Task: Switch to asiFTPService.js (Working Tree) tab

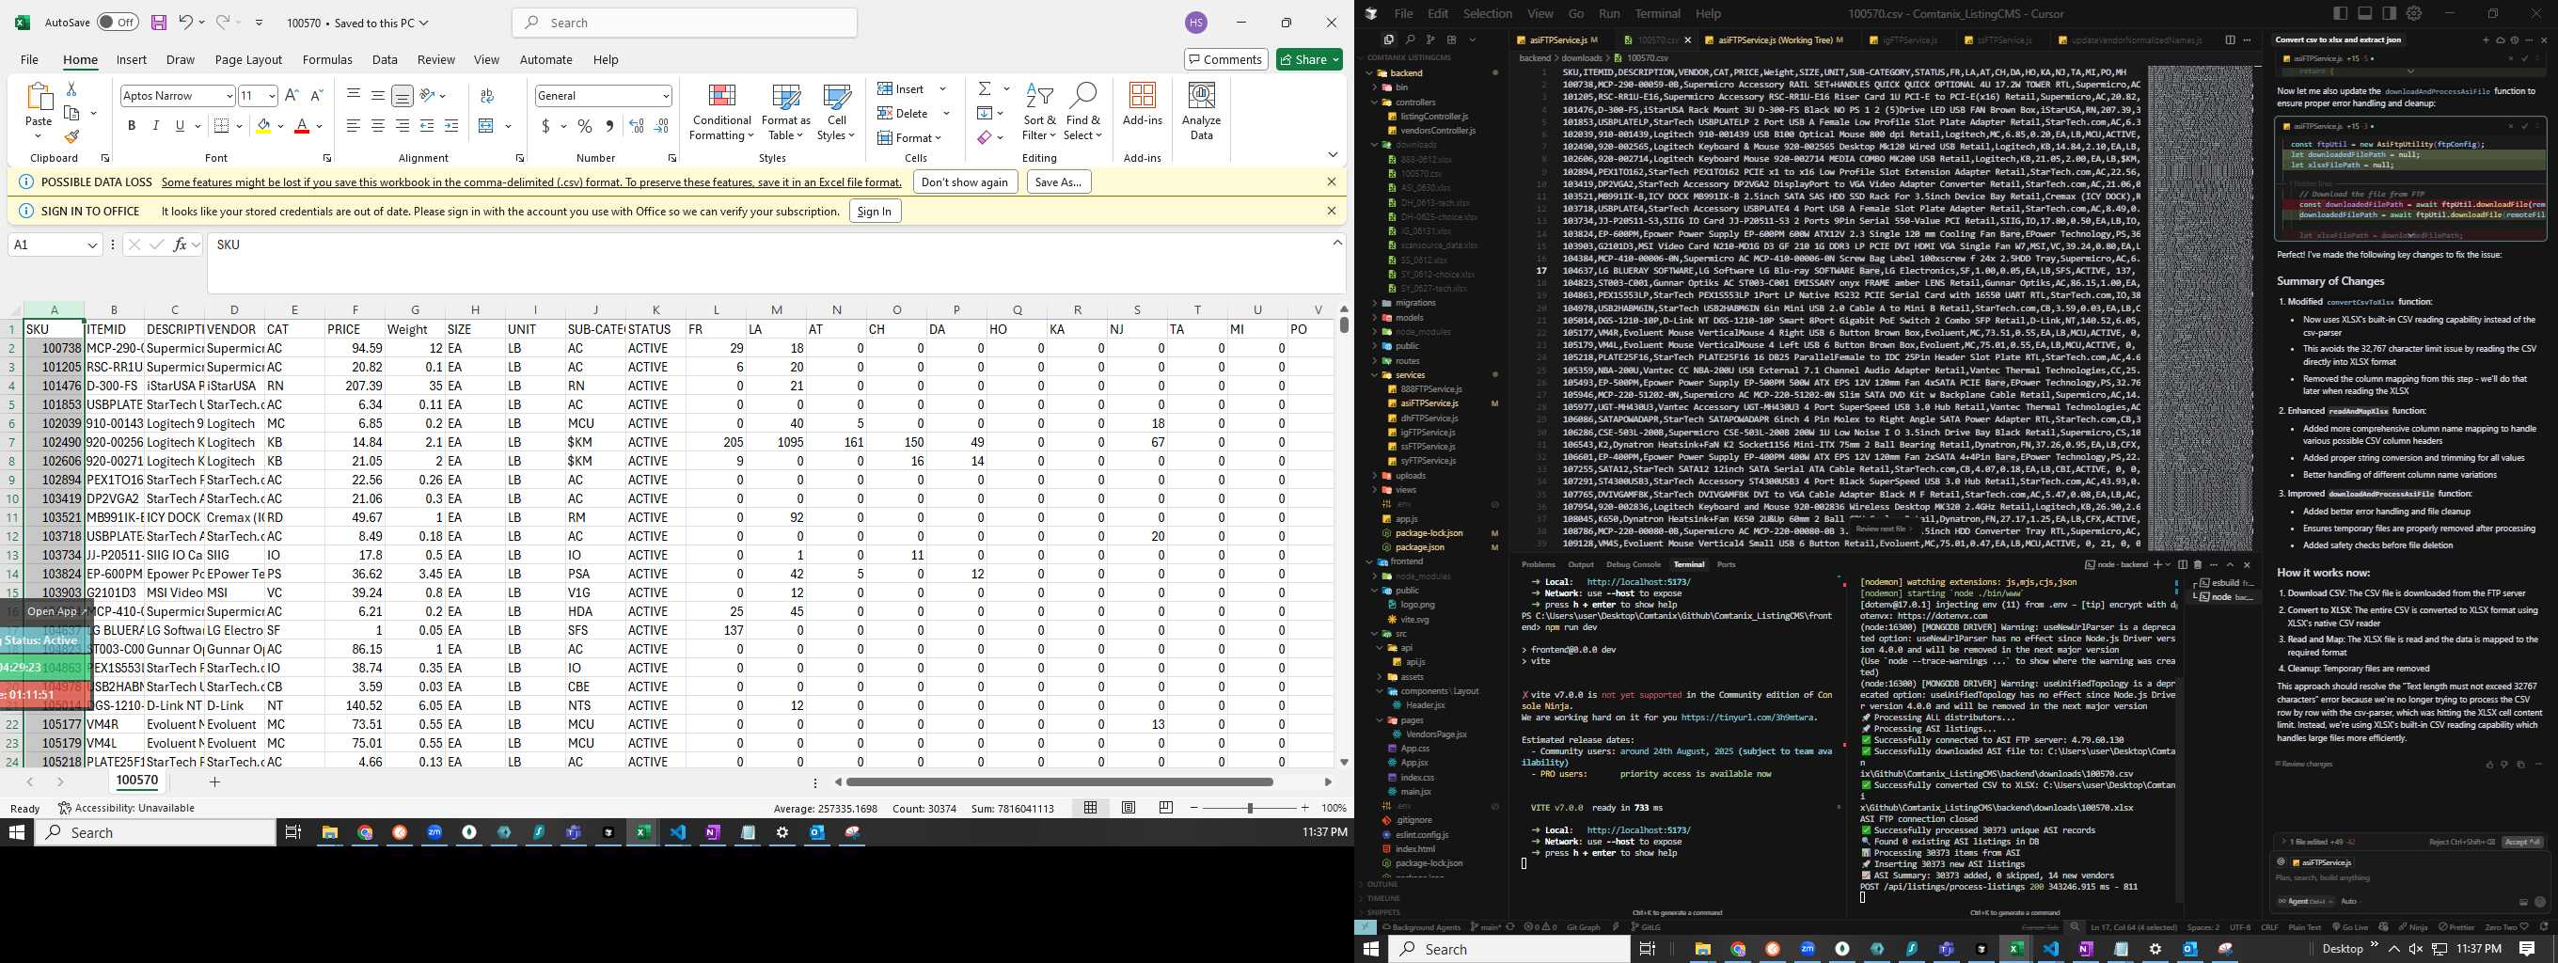Action: coord(1774,39)
